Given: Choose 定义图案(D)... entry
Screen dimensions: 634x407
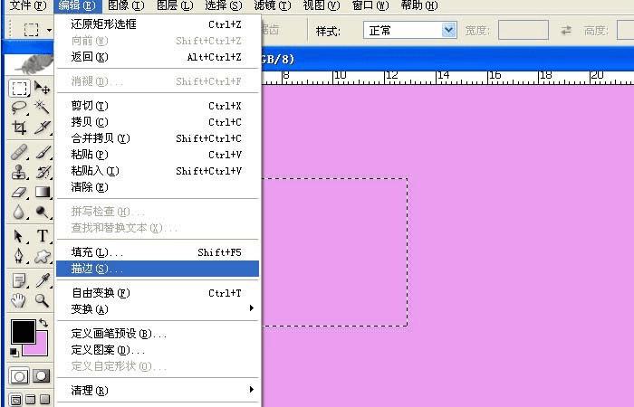Looking at the screenshot, I should point(158,350).
